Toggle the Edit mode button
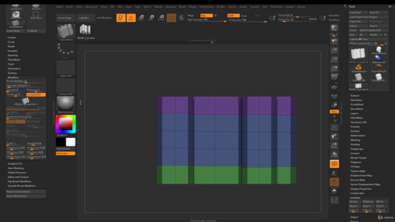This screenshot has height=222, width=395. [121, 18]
